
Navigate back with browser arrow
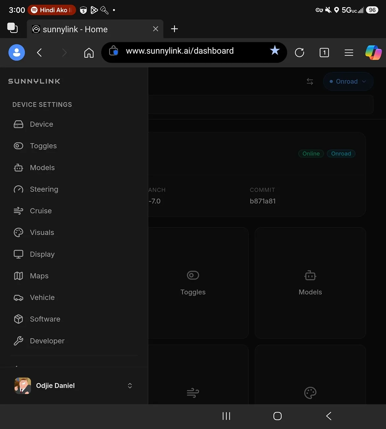[39, 52]
